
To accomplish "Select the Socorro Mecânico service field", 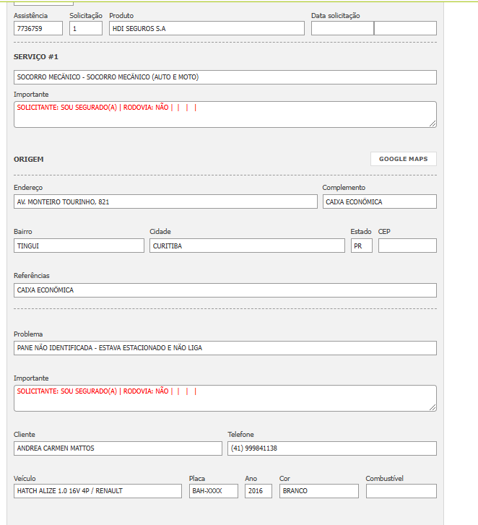I will [225, 77].
